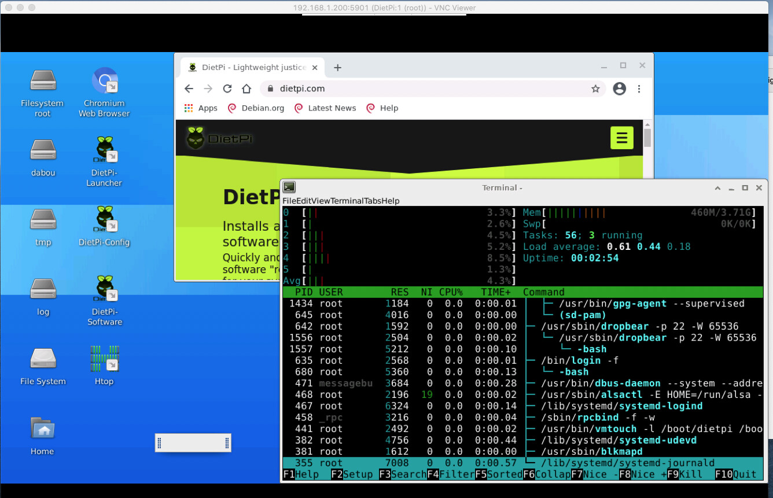This screenshot has width=773, height=498.
Task: Open Help bookmark in Chromium
Action: pos(382,108)
